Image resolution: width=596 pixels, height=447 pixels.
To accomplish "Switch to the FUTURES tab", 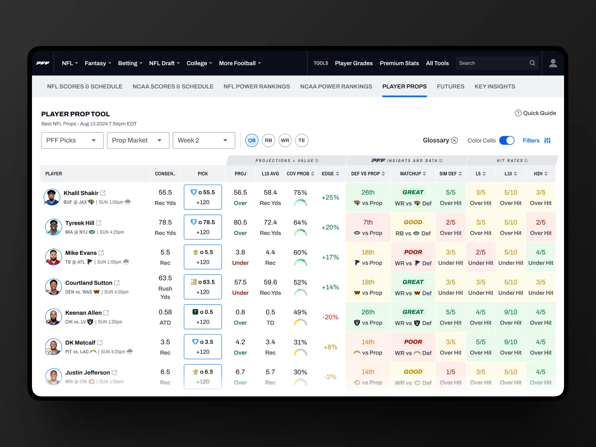I will point(450,87).
